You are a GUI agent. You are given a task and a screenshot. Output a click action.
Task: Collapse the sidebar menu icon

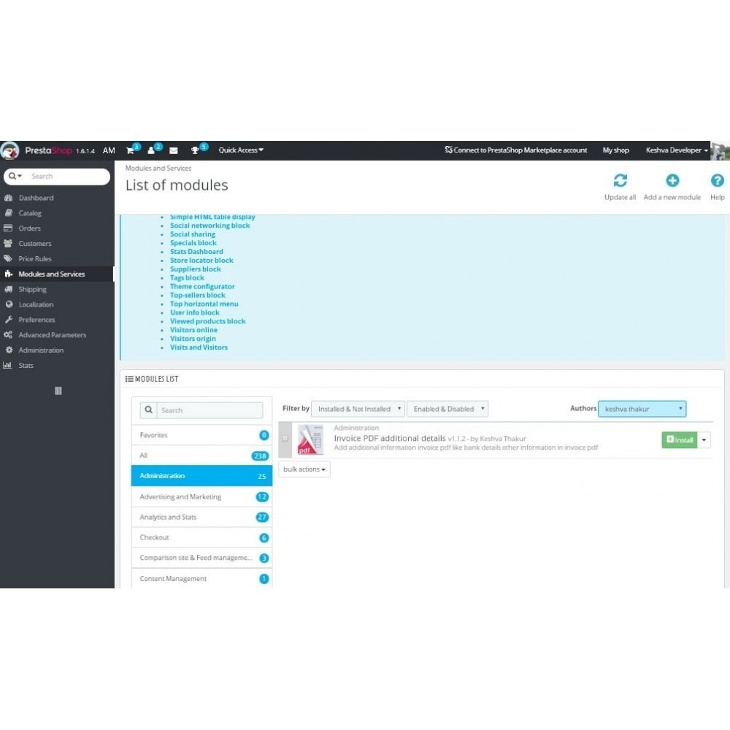coord(58,391)
